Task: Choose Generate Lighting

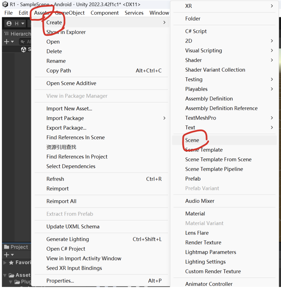Action: point(101,239)
